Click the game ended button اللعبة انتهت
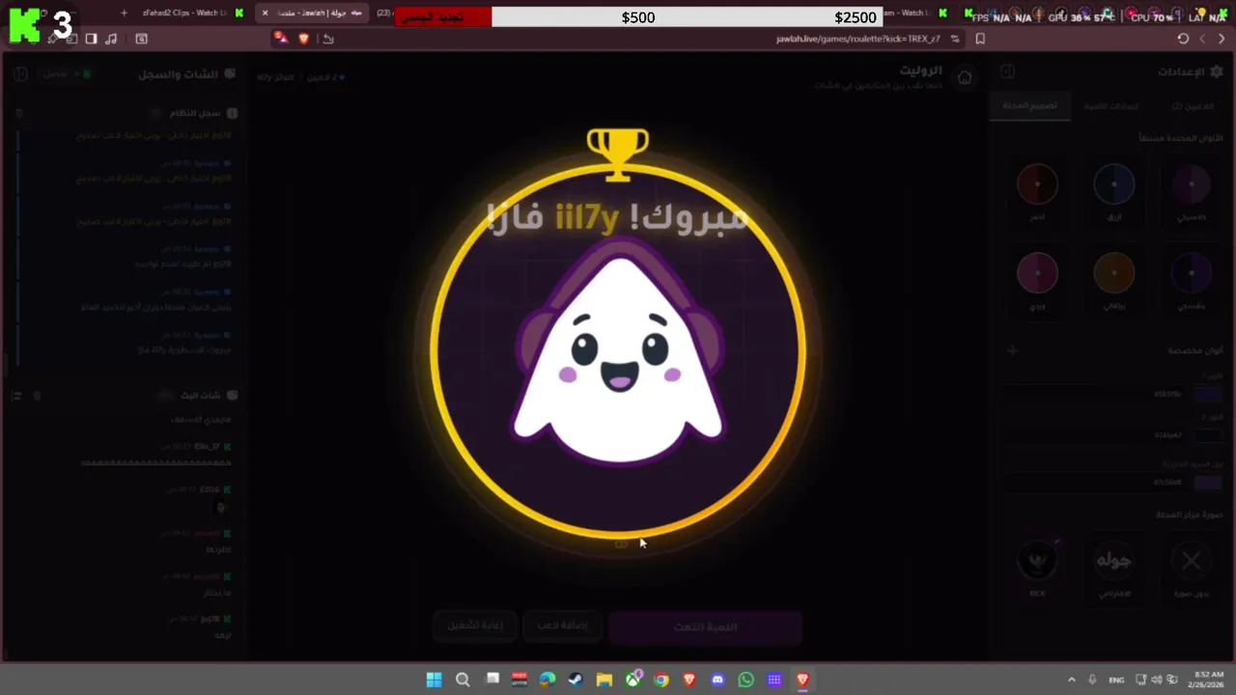The width and height of the screenshot is (1236, 695). point(706,627)
